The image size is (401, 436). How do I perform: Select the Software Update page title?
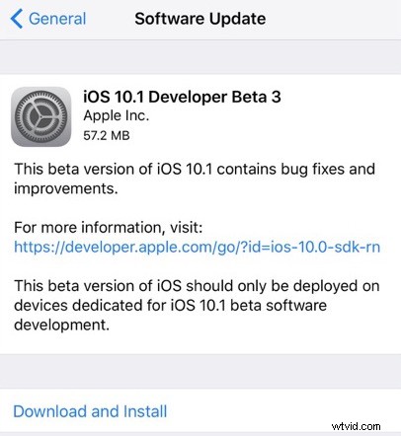click(200, 19)
